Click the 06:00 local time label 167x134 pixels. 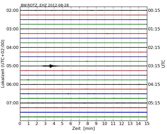coord(13,85)
